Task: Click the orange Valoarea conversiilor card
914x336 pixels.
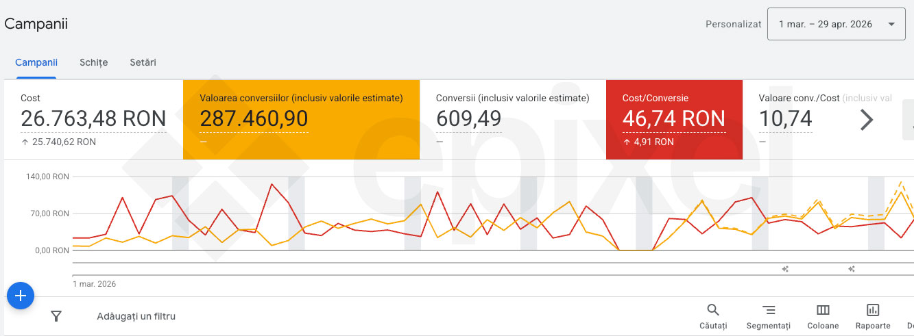Action: coord(301,119)
